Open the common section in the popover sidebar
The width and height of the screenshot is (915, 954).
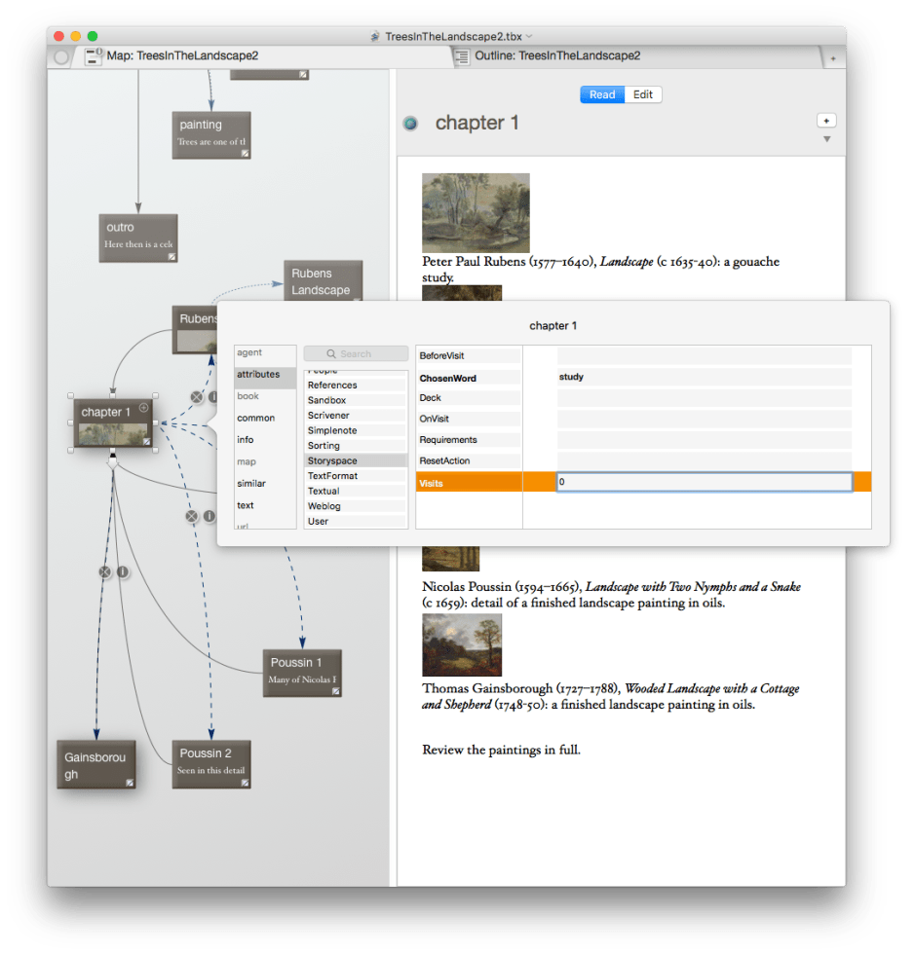256,418
